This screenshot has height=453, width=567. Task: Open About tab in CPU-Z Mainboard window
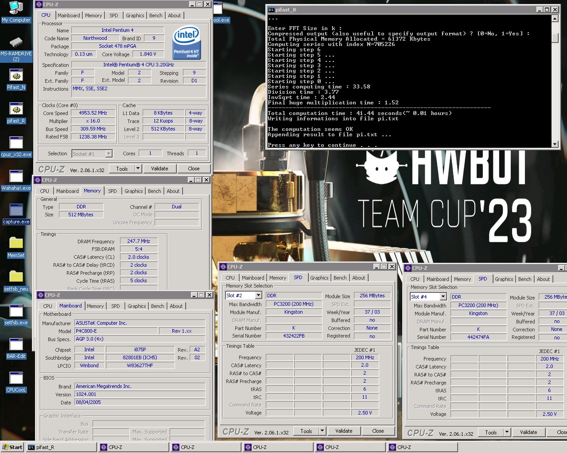tap(176, 306)
